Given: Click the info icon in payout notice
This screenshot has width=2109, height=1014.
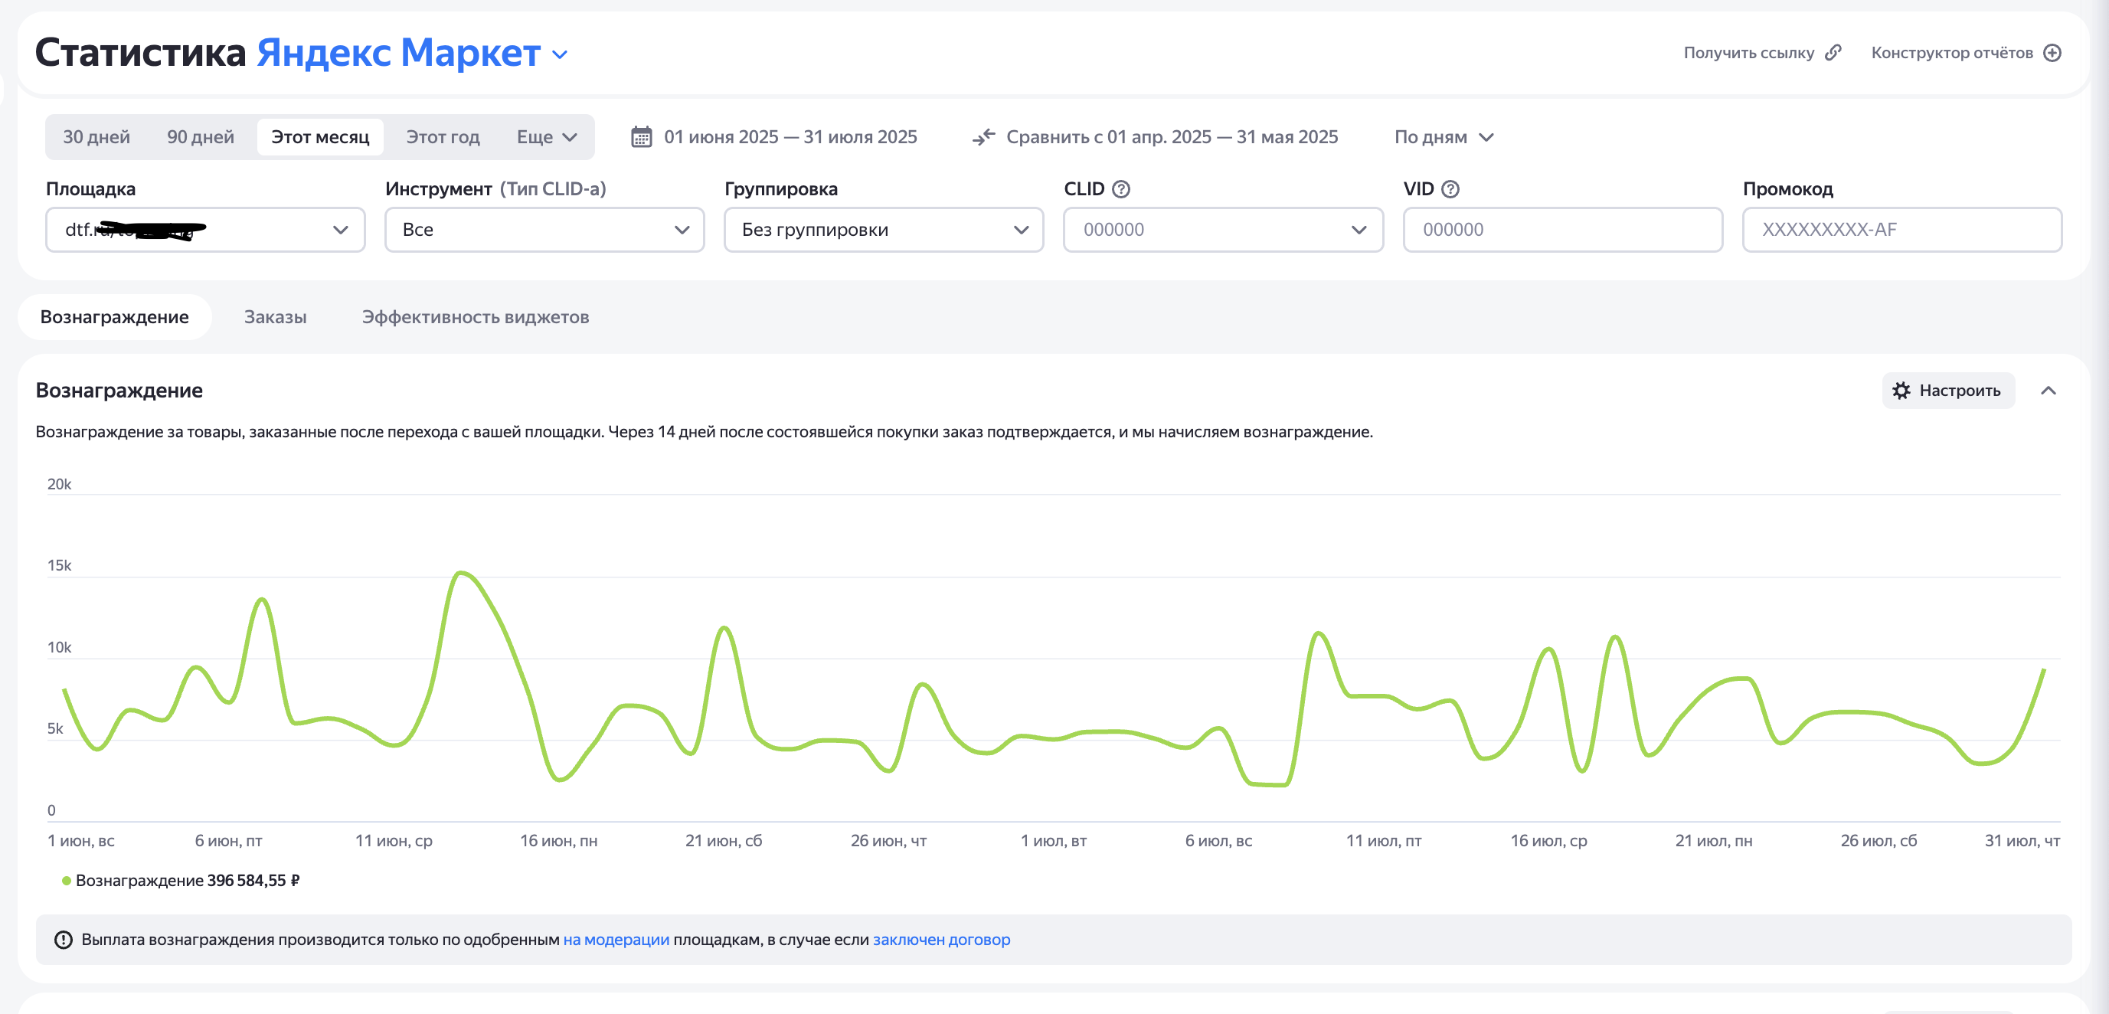Looking at the screenshot, I should pyautogui.click(x=63, y=940).
